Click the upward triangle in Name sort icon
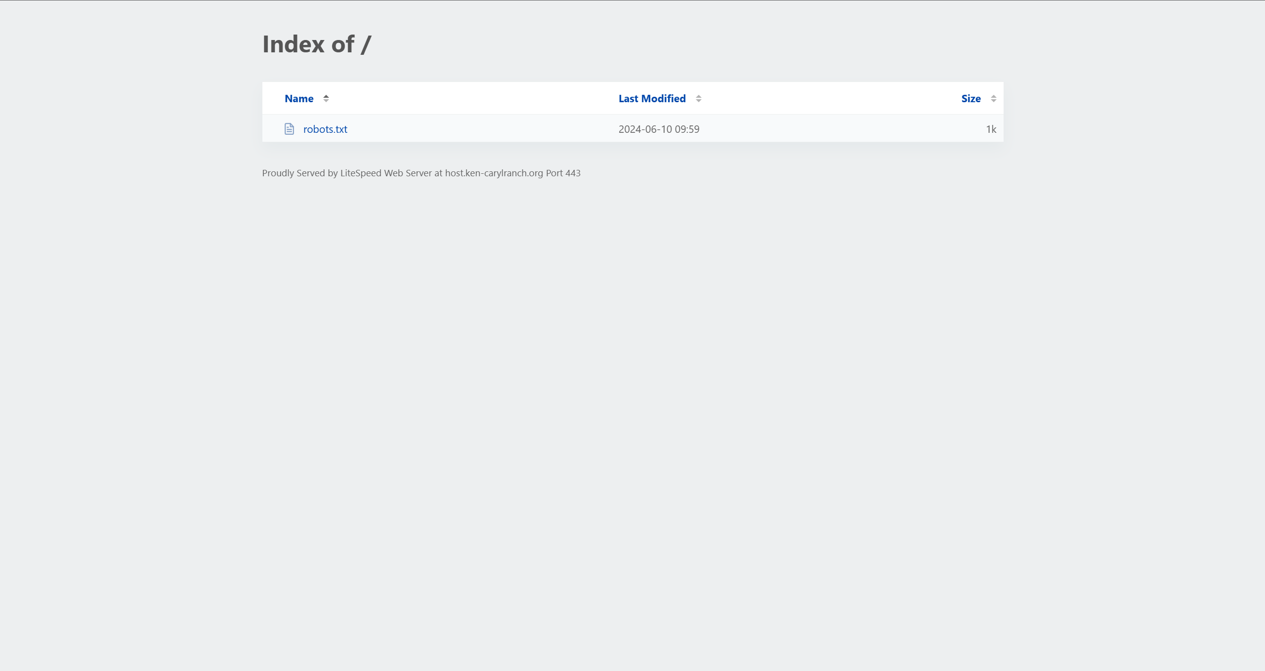Viewport: 1265px width, 671px height. tap(326, 96)
